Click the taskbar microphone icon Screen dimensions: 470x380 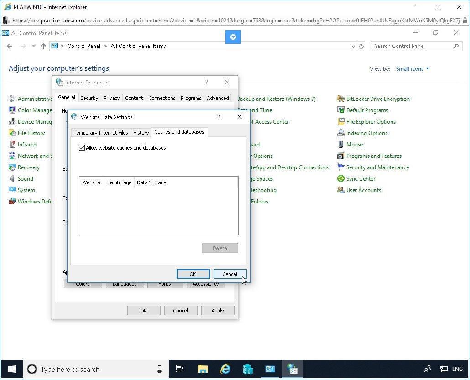click(x=159, y=369)
